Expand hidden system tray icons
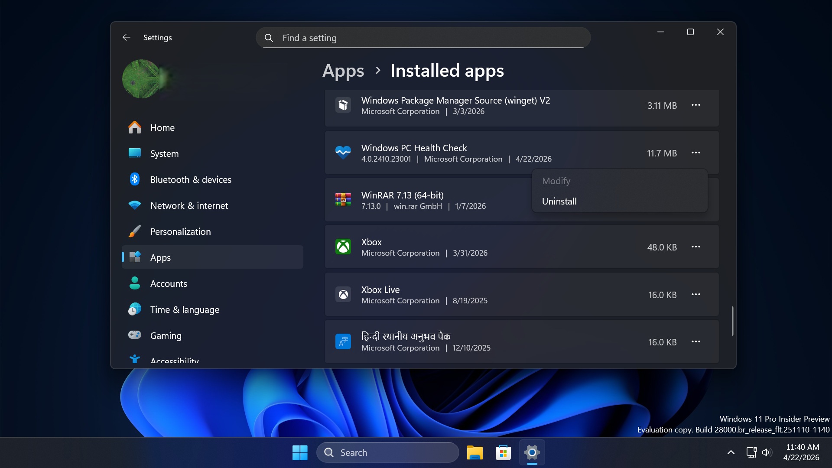832x468 pixels. [731, 452]
